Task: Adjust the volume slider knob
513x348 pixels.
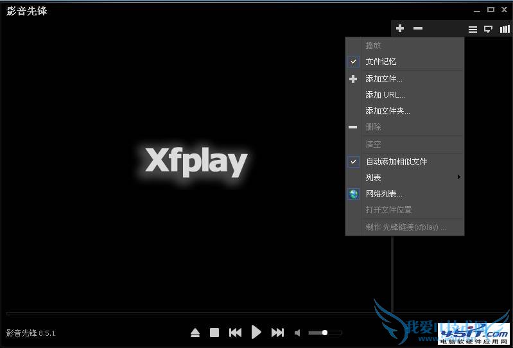Action: (324, 333)
